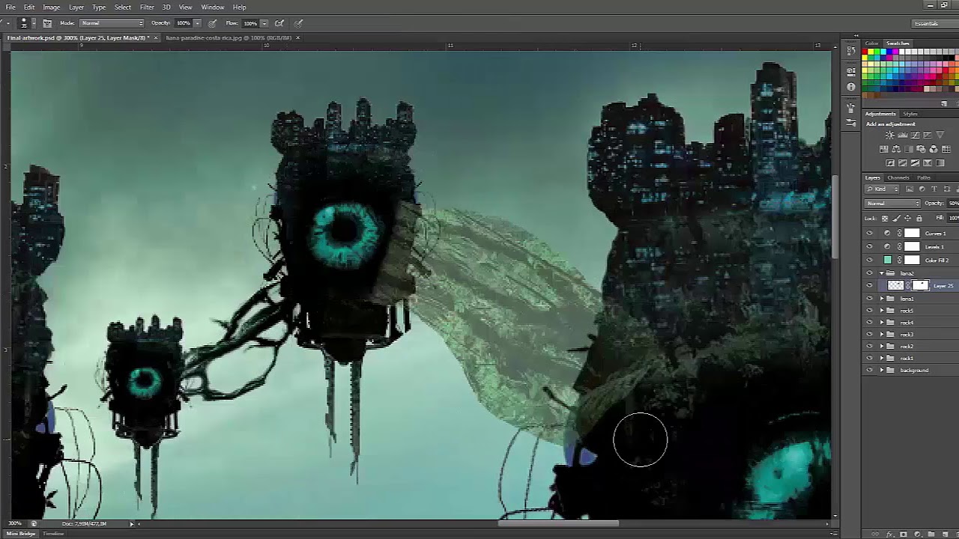Open the Info panel icon
This screenshot has width=959, height=539.
(x=851, y=87)
